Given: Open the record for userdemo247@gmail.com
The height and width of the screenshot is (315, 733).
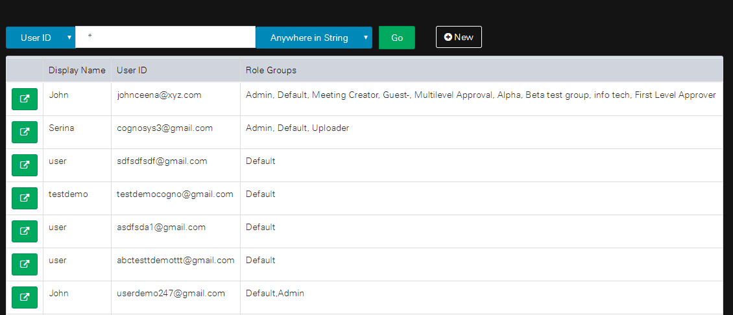Looking at the screenshot, I should (24, 297).
